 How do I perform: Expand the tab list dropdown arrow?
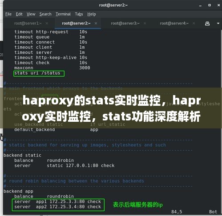[218, 24]
